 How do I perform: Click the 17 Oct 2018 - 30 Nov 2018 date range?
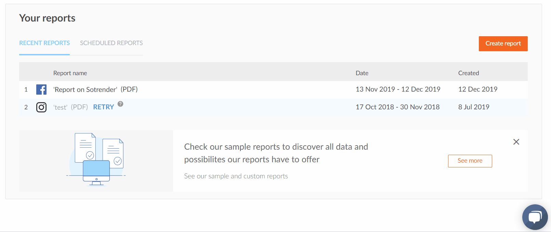[x=398, y=107]
